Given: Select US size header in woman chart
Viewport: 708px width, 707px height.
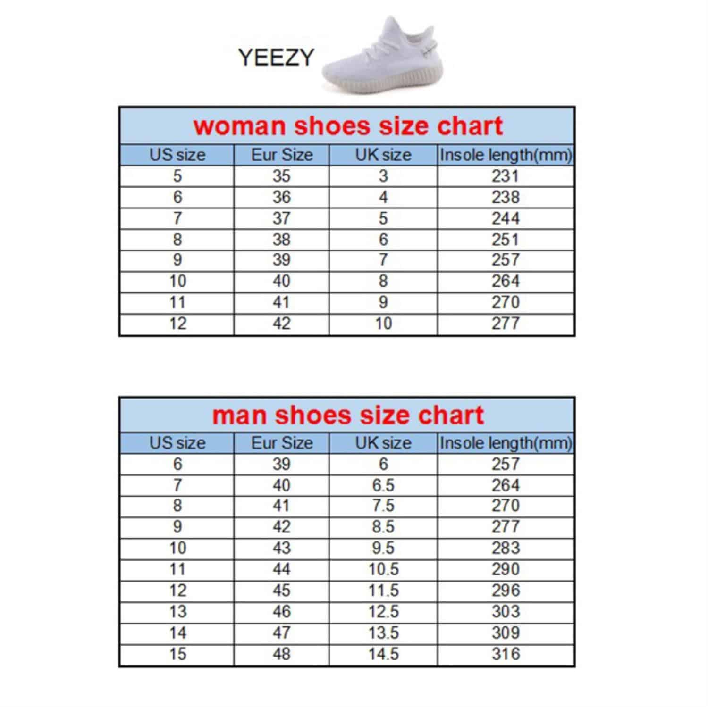Looking at the screenshot, I should [177, 155].
